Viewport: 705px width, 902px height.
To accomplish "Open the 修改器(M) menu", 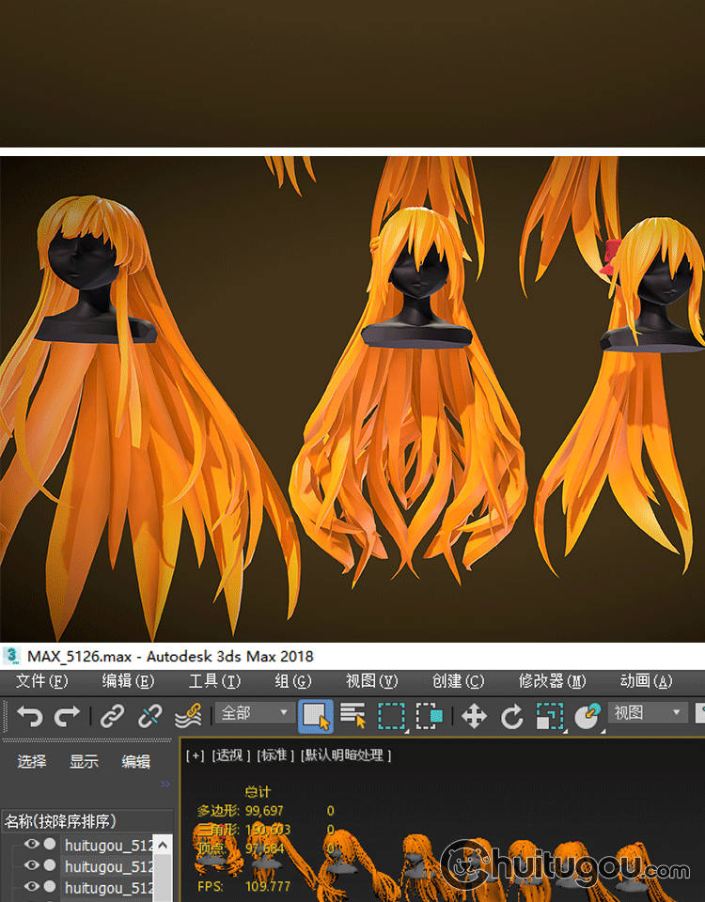I will [552, 680].
